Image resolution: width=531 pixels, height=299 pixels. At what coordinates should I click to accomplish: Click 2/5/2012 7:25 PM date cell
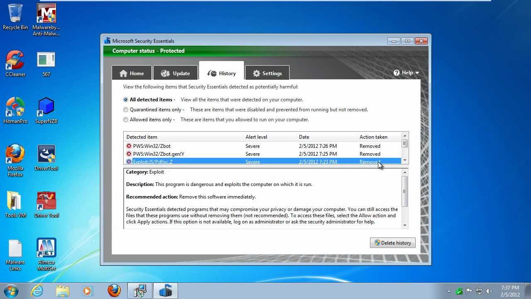click(x=318, y=154)
